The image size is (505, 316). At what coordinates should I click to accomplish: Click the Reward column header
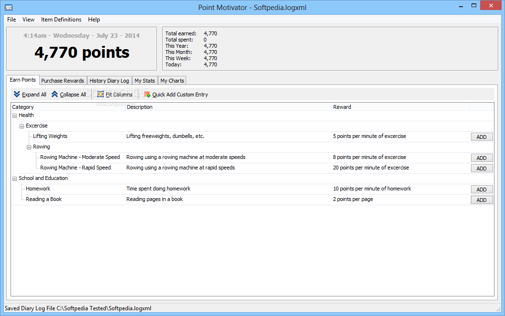401,107
